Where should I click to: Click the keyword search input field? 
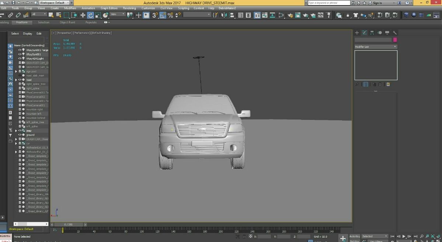tap(329, 3)
